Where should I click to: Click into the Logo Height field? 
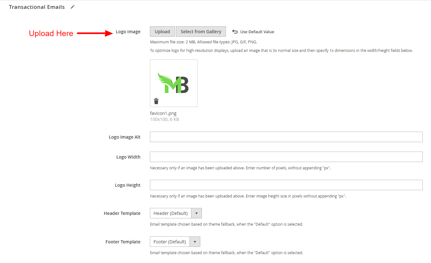click(x=286, y=185)
